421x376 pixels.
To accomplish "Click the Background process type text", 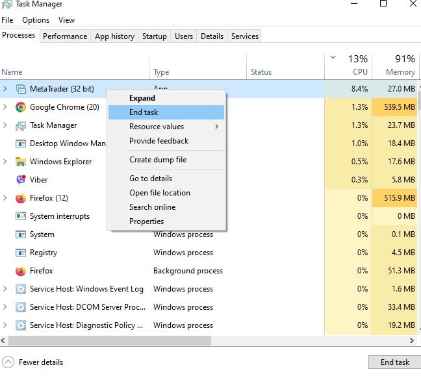I will point(188,271).
